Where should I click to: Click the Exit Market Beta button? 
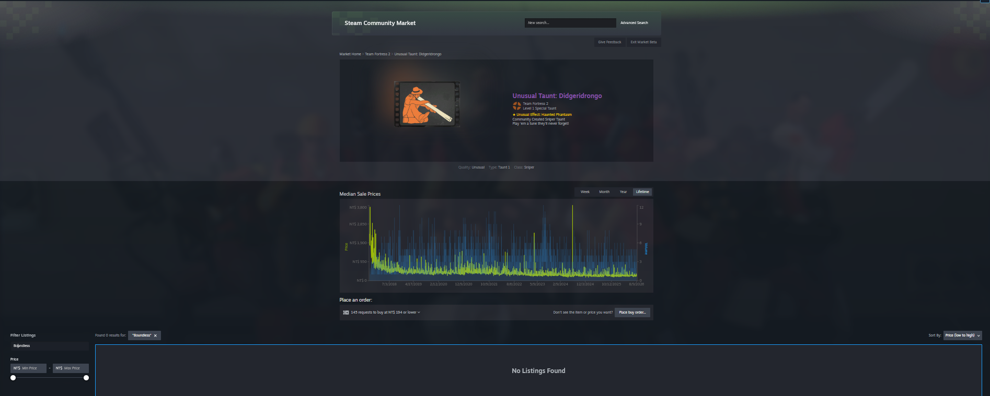643,42
